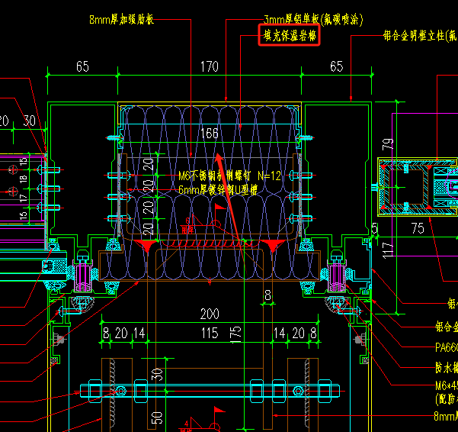Select the 3mm厚铝单板(氟碳喷涂) annotation
458x432 pixels.
pos(303,18)
